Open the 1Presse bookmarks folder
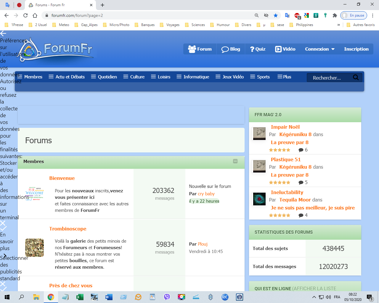This screenshot has width=379, height=303. 14,25
